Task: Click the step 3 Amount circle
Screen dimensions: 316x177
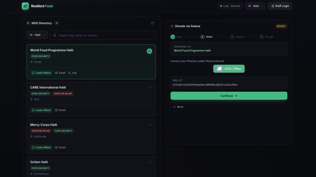Action: coord(232,37)
